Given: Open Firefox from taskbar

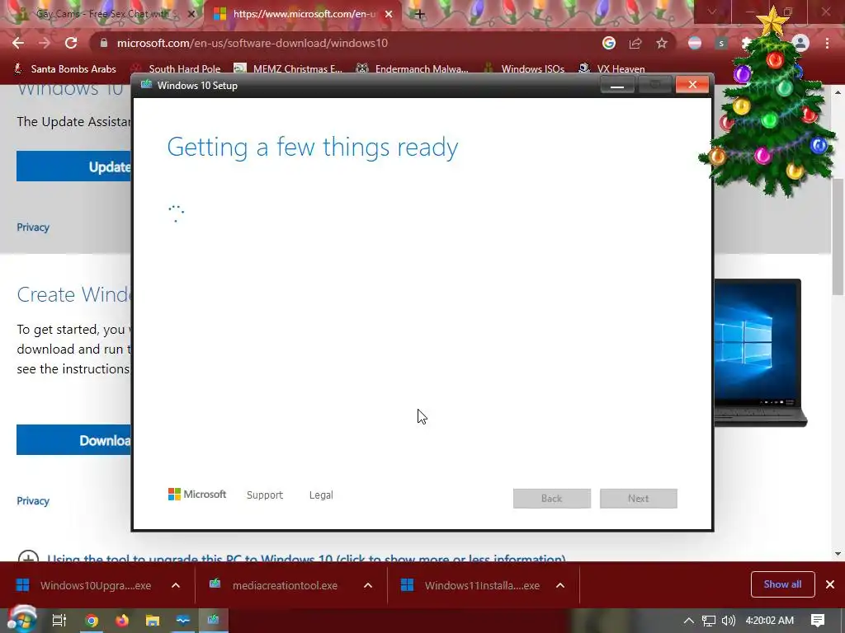Looking at the screenshot, I should point(122,621).
